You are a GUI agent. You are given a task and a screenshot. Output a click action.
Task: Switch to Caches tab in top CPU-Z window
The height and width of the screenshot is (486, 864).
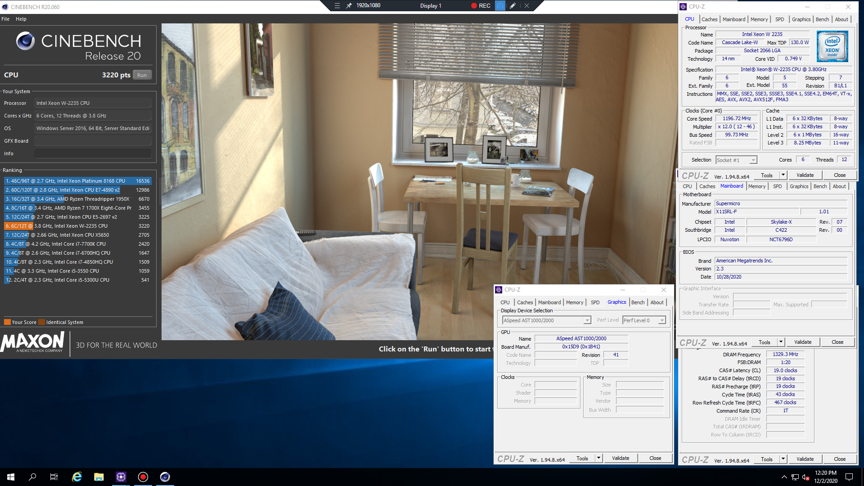(x=710, y=19)
